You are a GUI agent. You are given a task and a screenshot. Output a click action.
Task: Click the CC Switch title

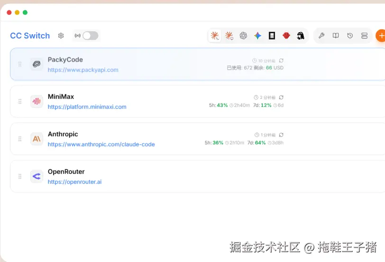click(30, 36)
